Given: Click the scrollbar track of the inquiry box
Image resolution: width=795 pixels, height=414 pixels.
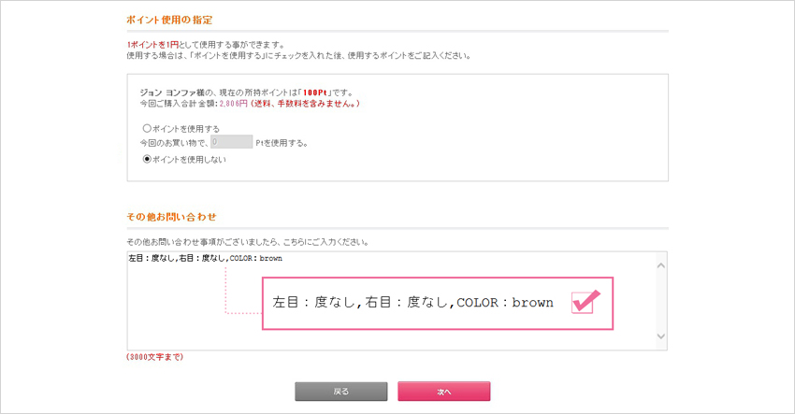Looking at the screenshot, I should coord(661,301).
